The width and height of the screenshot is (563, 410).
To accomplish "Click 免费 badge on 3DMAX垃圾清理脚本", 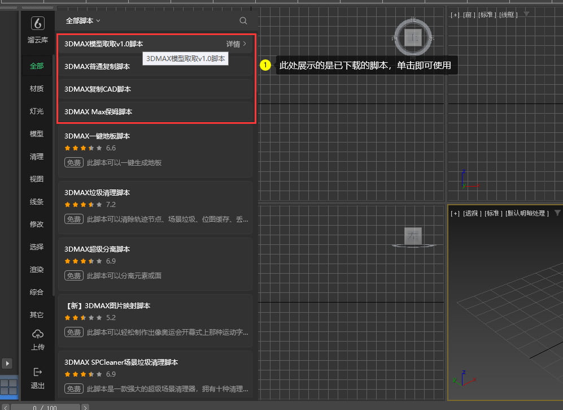I will tap(74, 219).
